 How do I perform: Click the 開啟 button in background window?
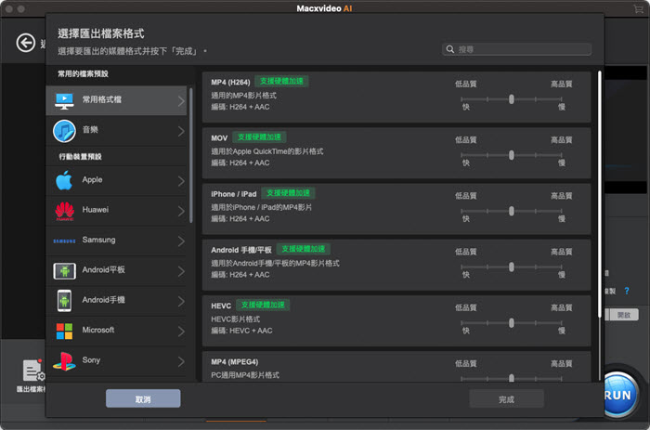(623, 315)
